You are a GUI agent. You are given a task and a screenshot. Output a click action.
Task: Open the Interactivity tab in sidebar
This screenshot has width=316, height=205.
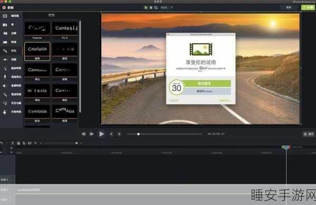tap(12, 103)
